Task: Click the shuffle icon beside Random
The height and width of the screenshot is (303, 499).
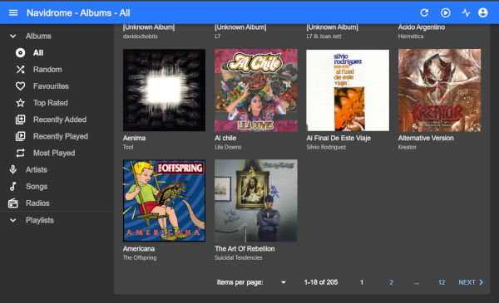Action: click(20, 69)
